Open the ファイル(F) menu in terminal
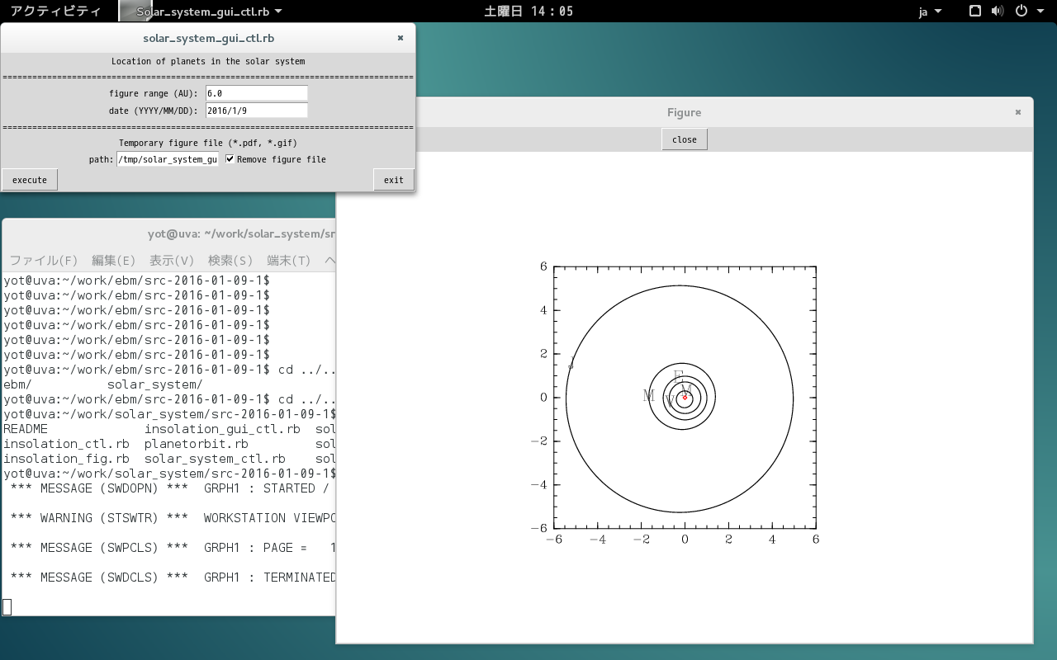Screen dimensions: 1057x660 point(43,261)
